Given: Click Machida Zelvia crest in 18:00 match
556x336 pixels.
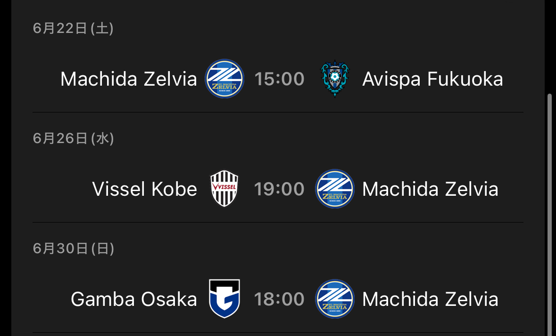Looking at the screenshot, I should pos(335,298).
